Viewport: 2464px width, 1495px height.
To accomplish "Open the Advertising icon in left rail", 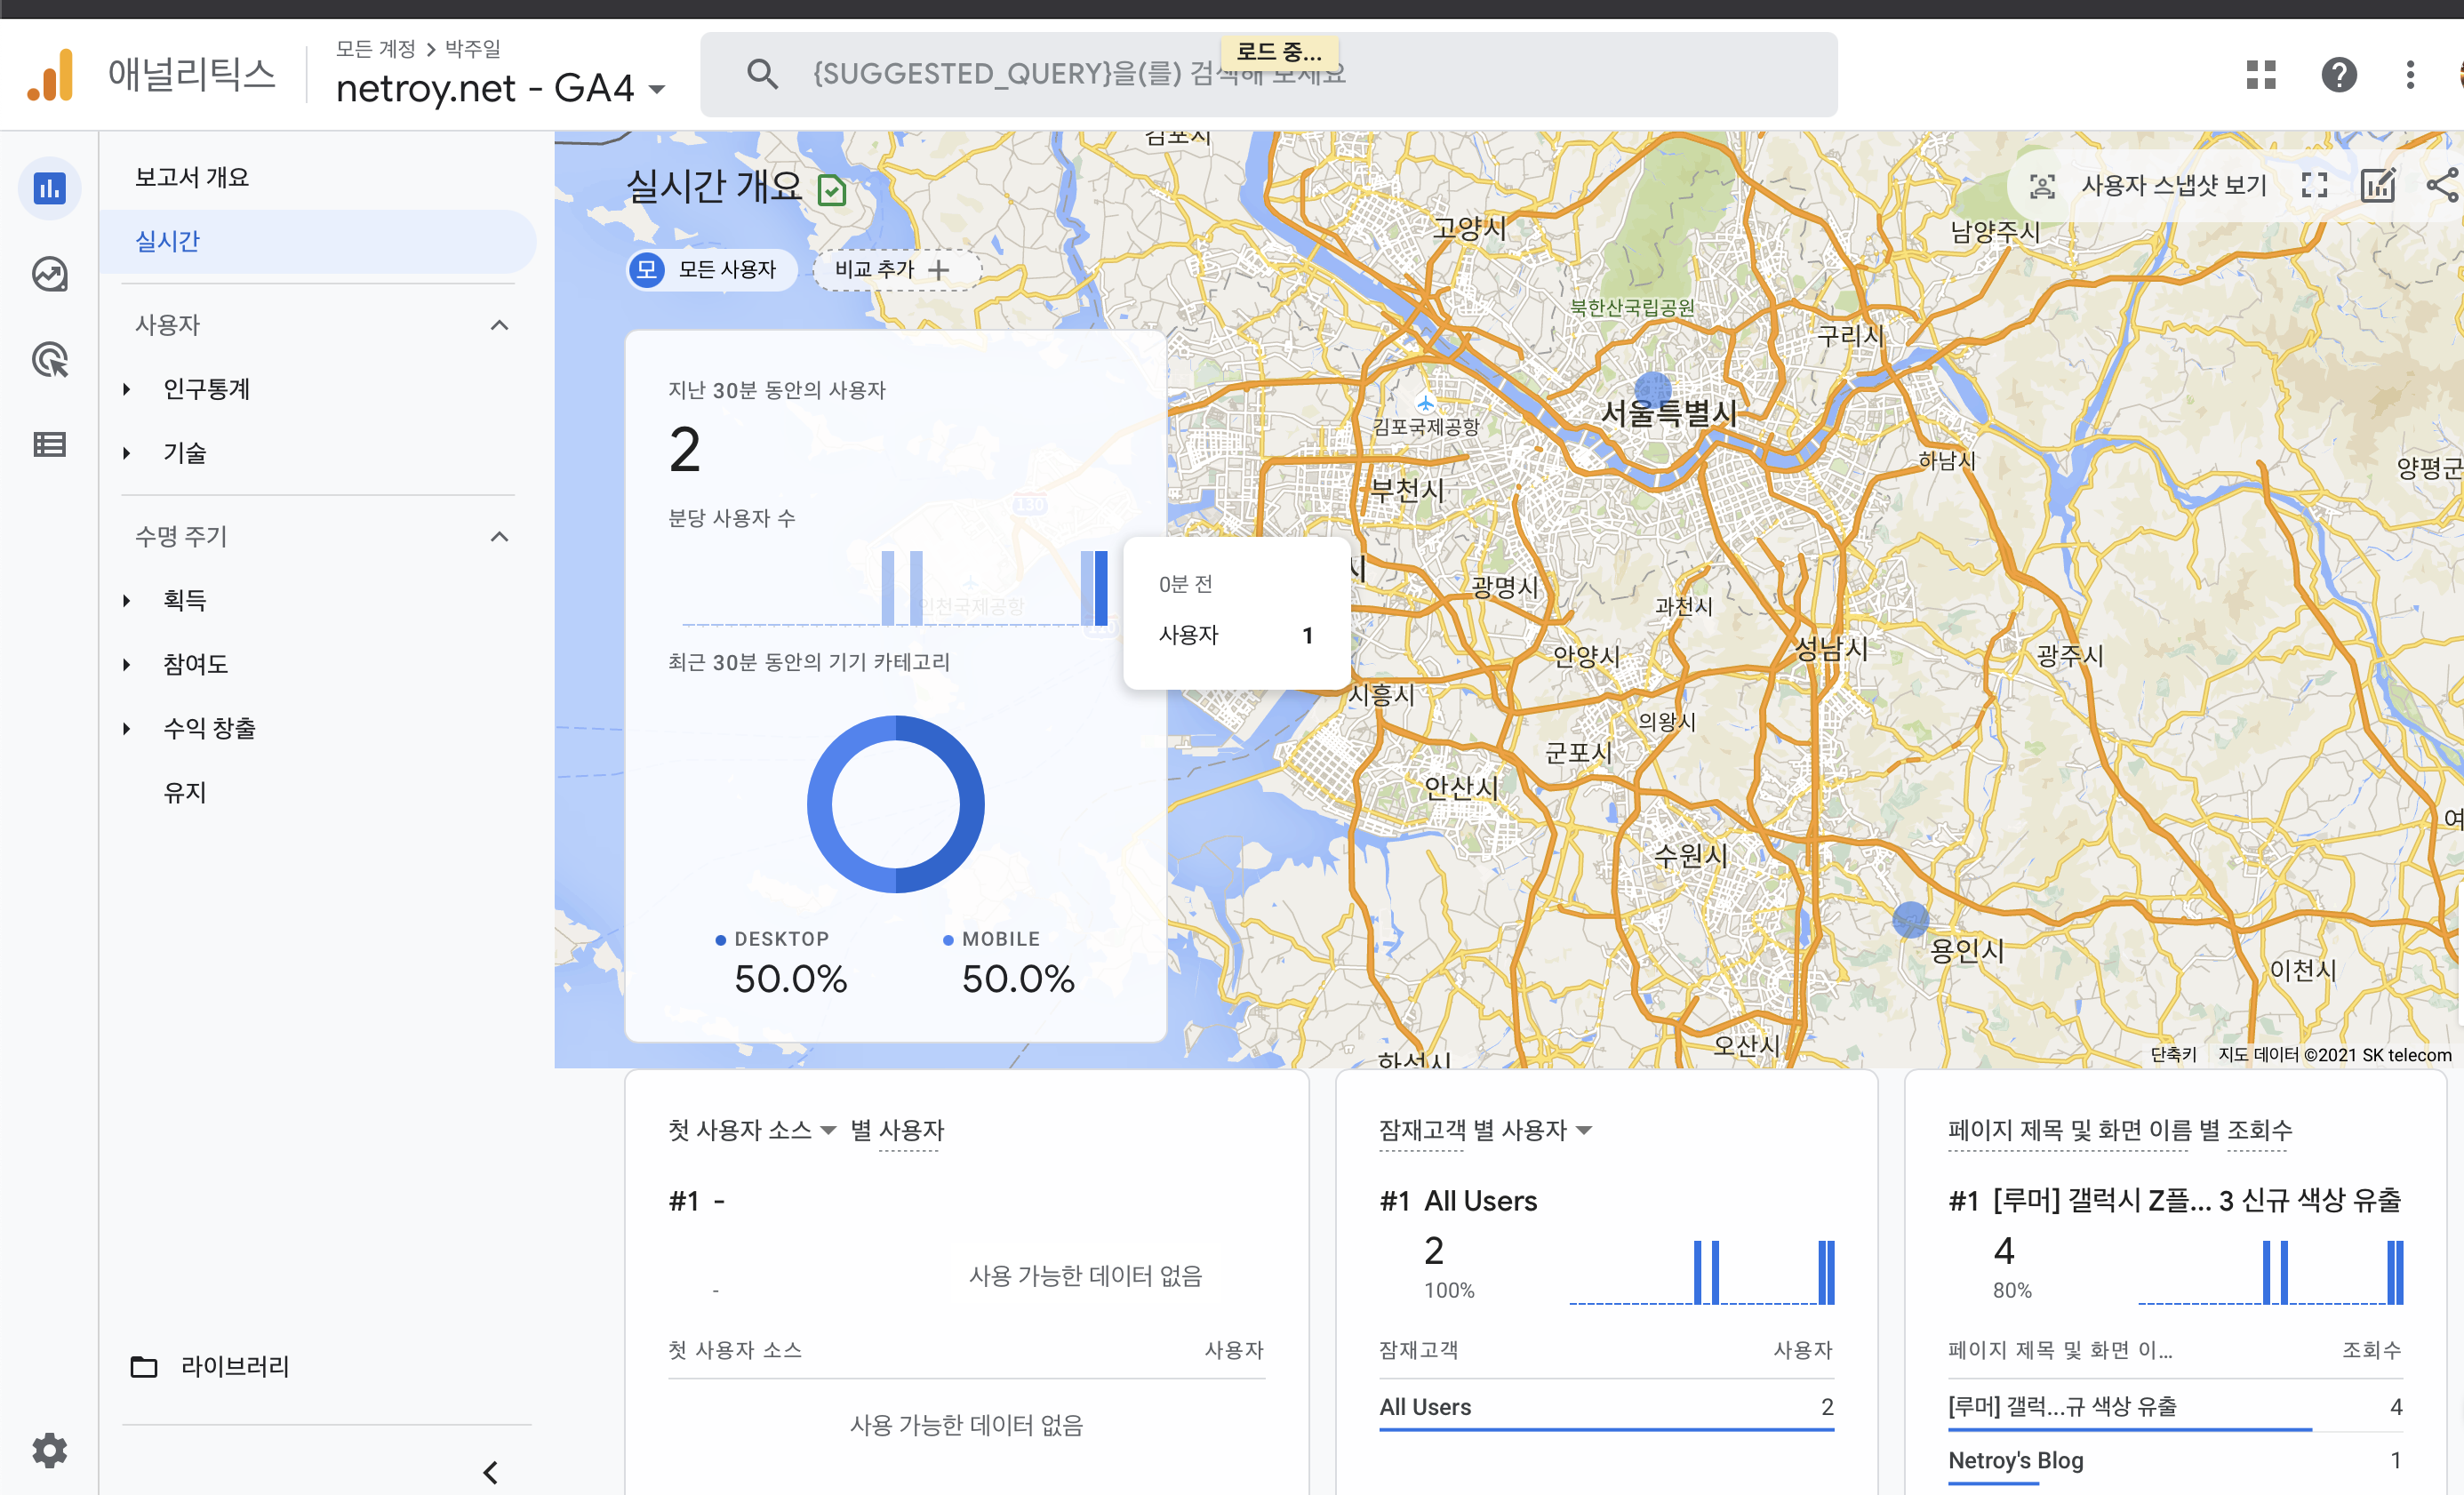I will tap(49, 360).
